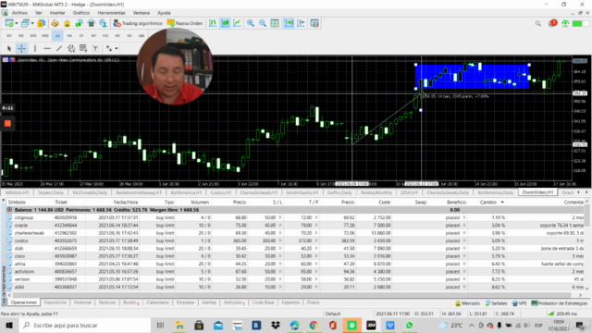This screenshot has height=333, width=592.
Task: Open the Ventana menu
Action: 142,13
